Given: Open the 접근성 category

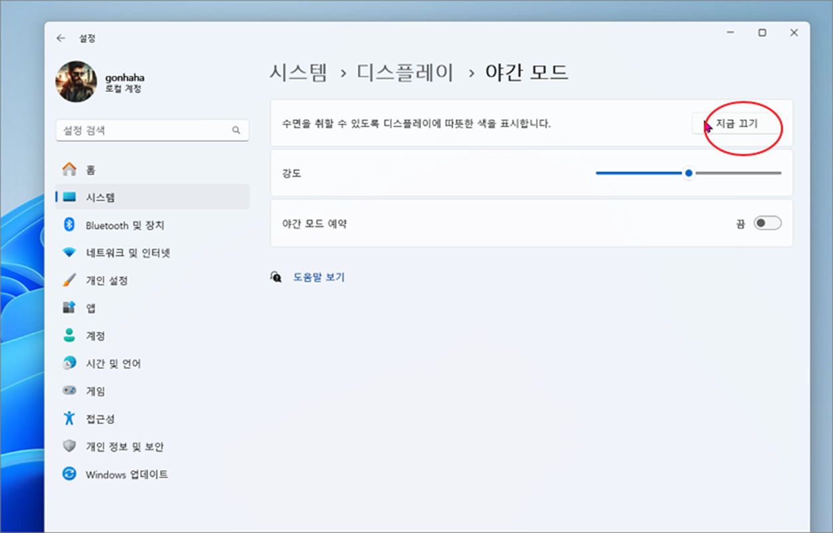Looking at the screenshot, I should pos(153,418).
